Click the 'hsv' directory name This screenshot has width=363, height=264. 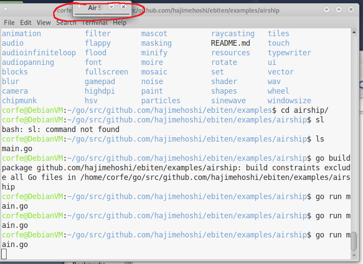point(91,101)
